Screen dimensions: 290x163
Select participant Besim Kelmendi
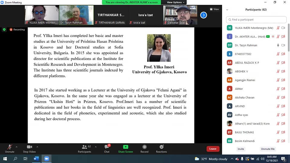256,141
